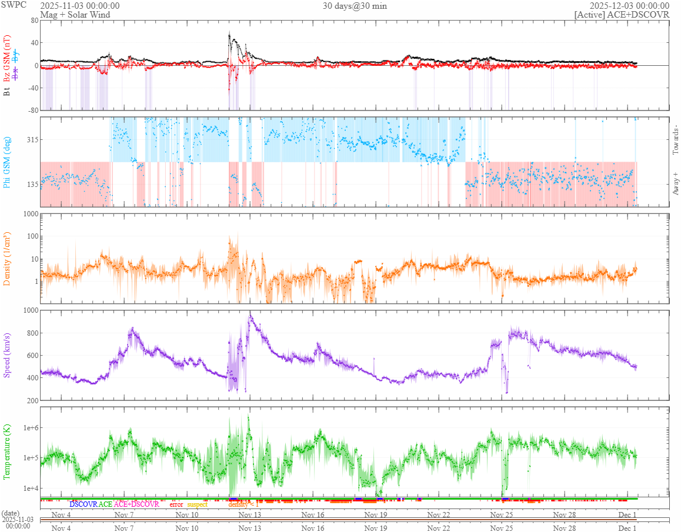Click the purple 'Bx' series label
The image size is (681, 532).
point(16,73)
